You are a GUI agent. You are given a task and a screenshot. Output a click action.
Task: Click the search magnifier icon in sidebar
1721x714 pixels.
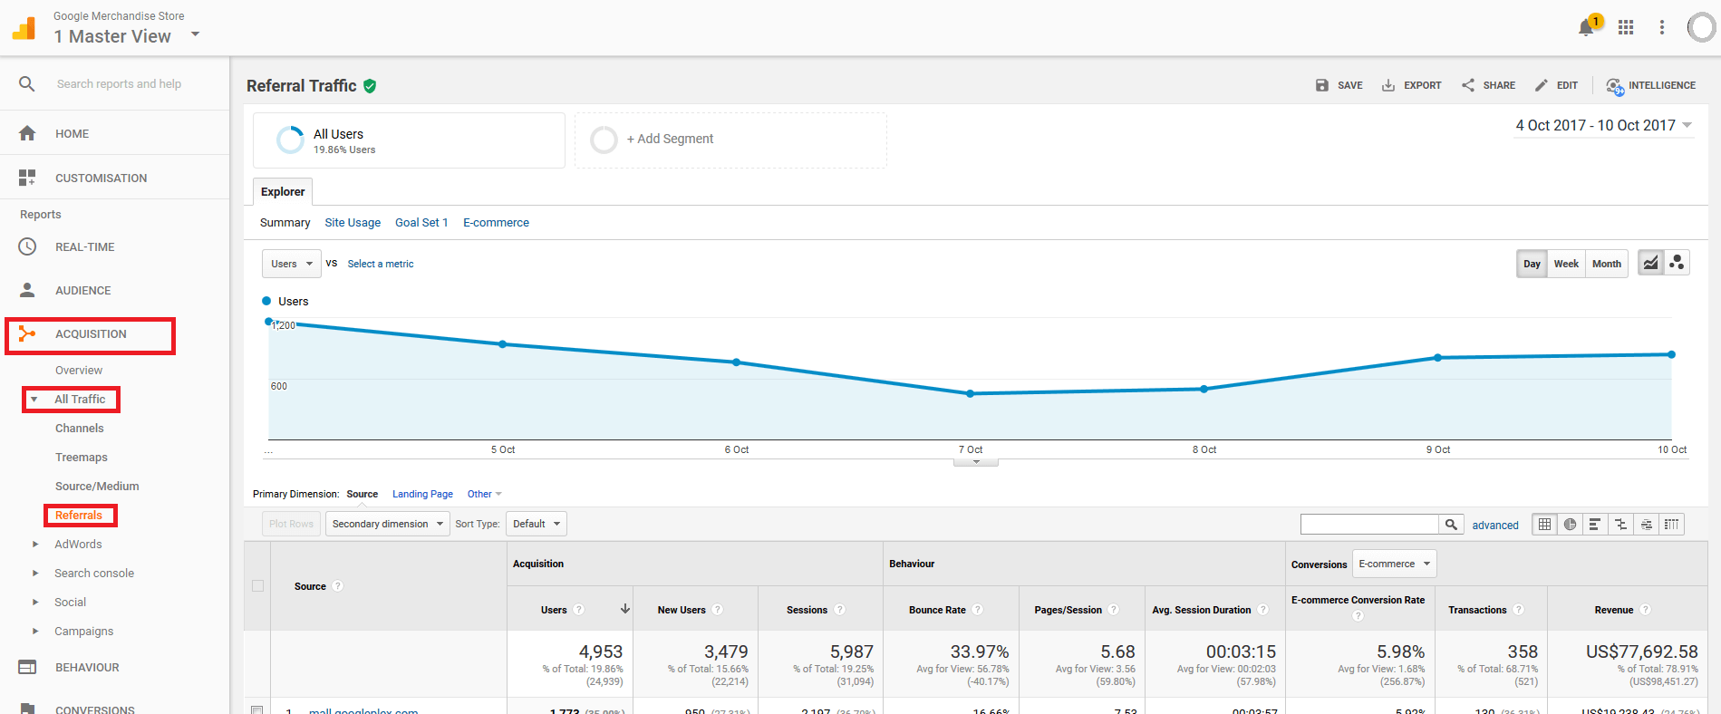27,83
